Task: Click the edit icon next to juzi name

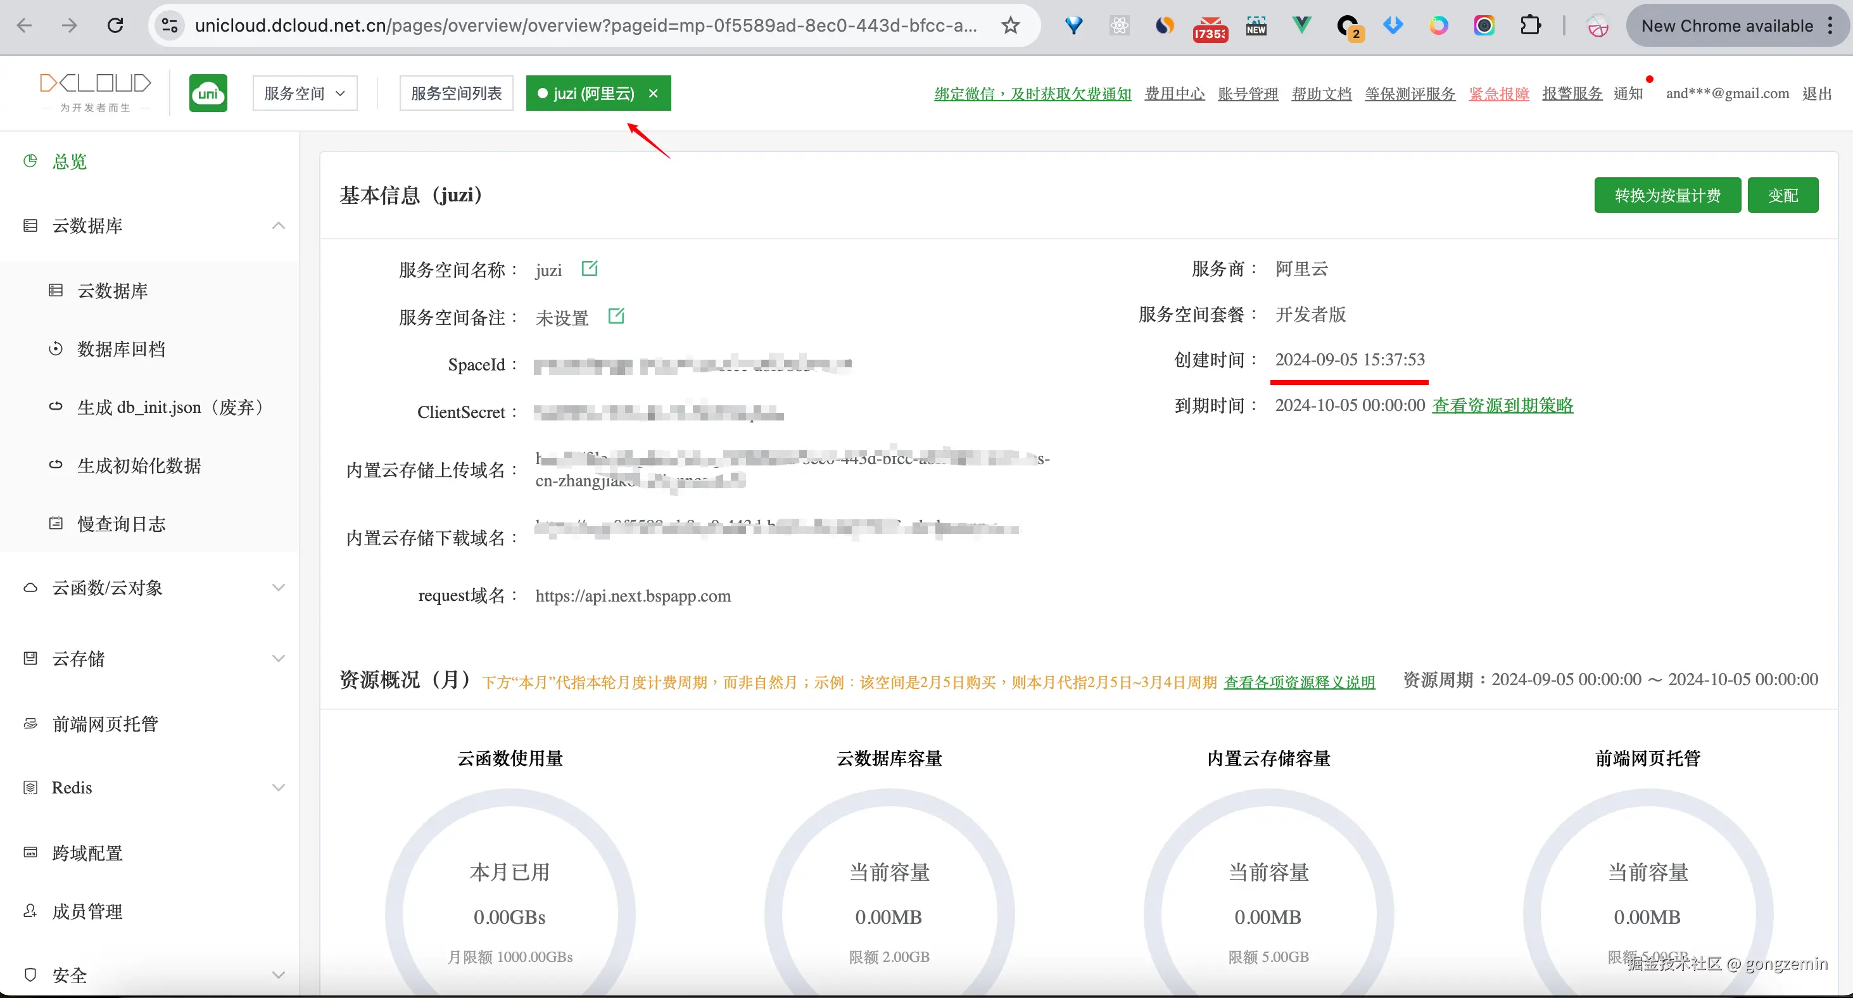Action: click(x=589, y=268)
